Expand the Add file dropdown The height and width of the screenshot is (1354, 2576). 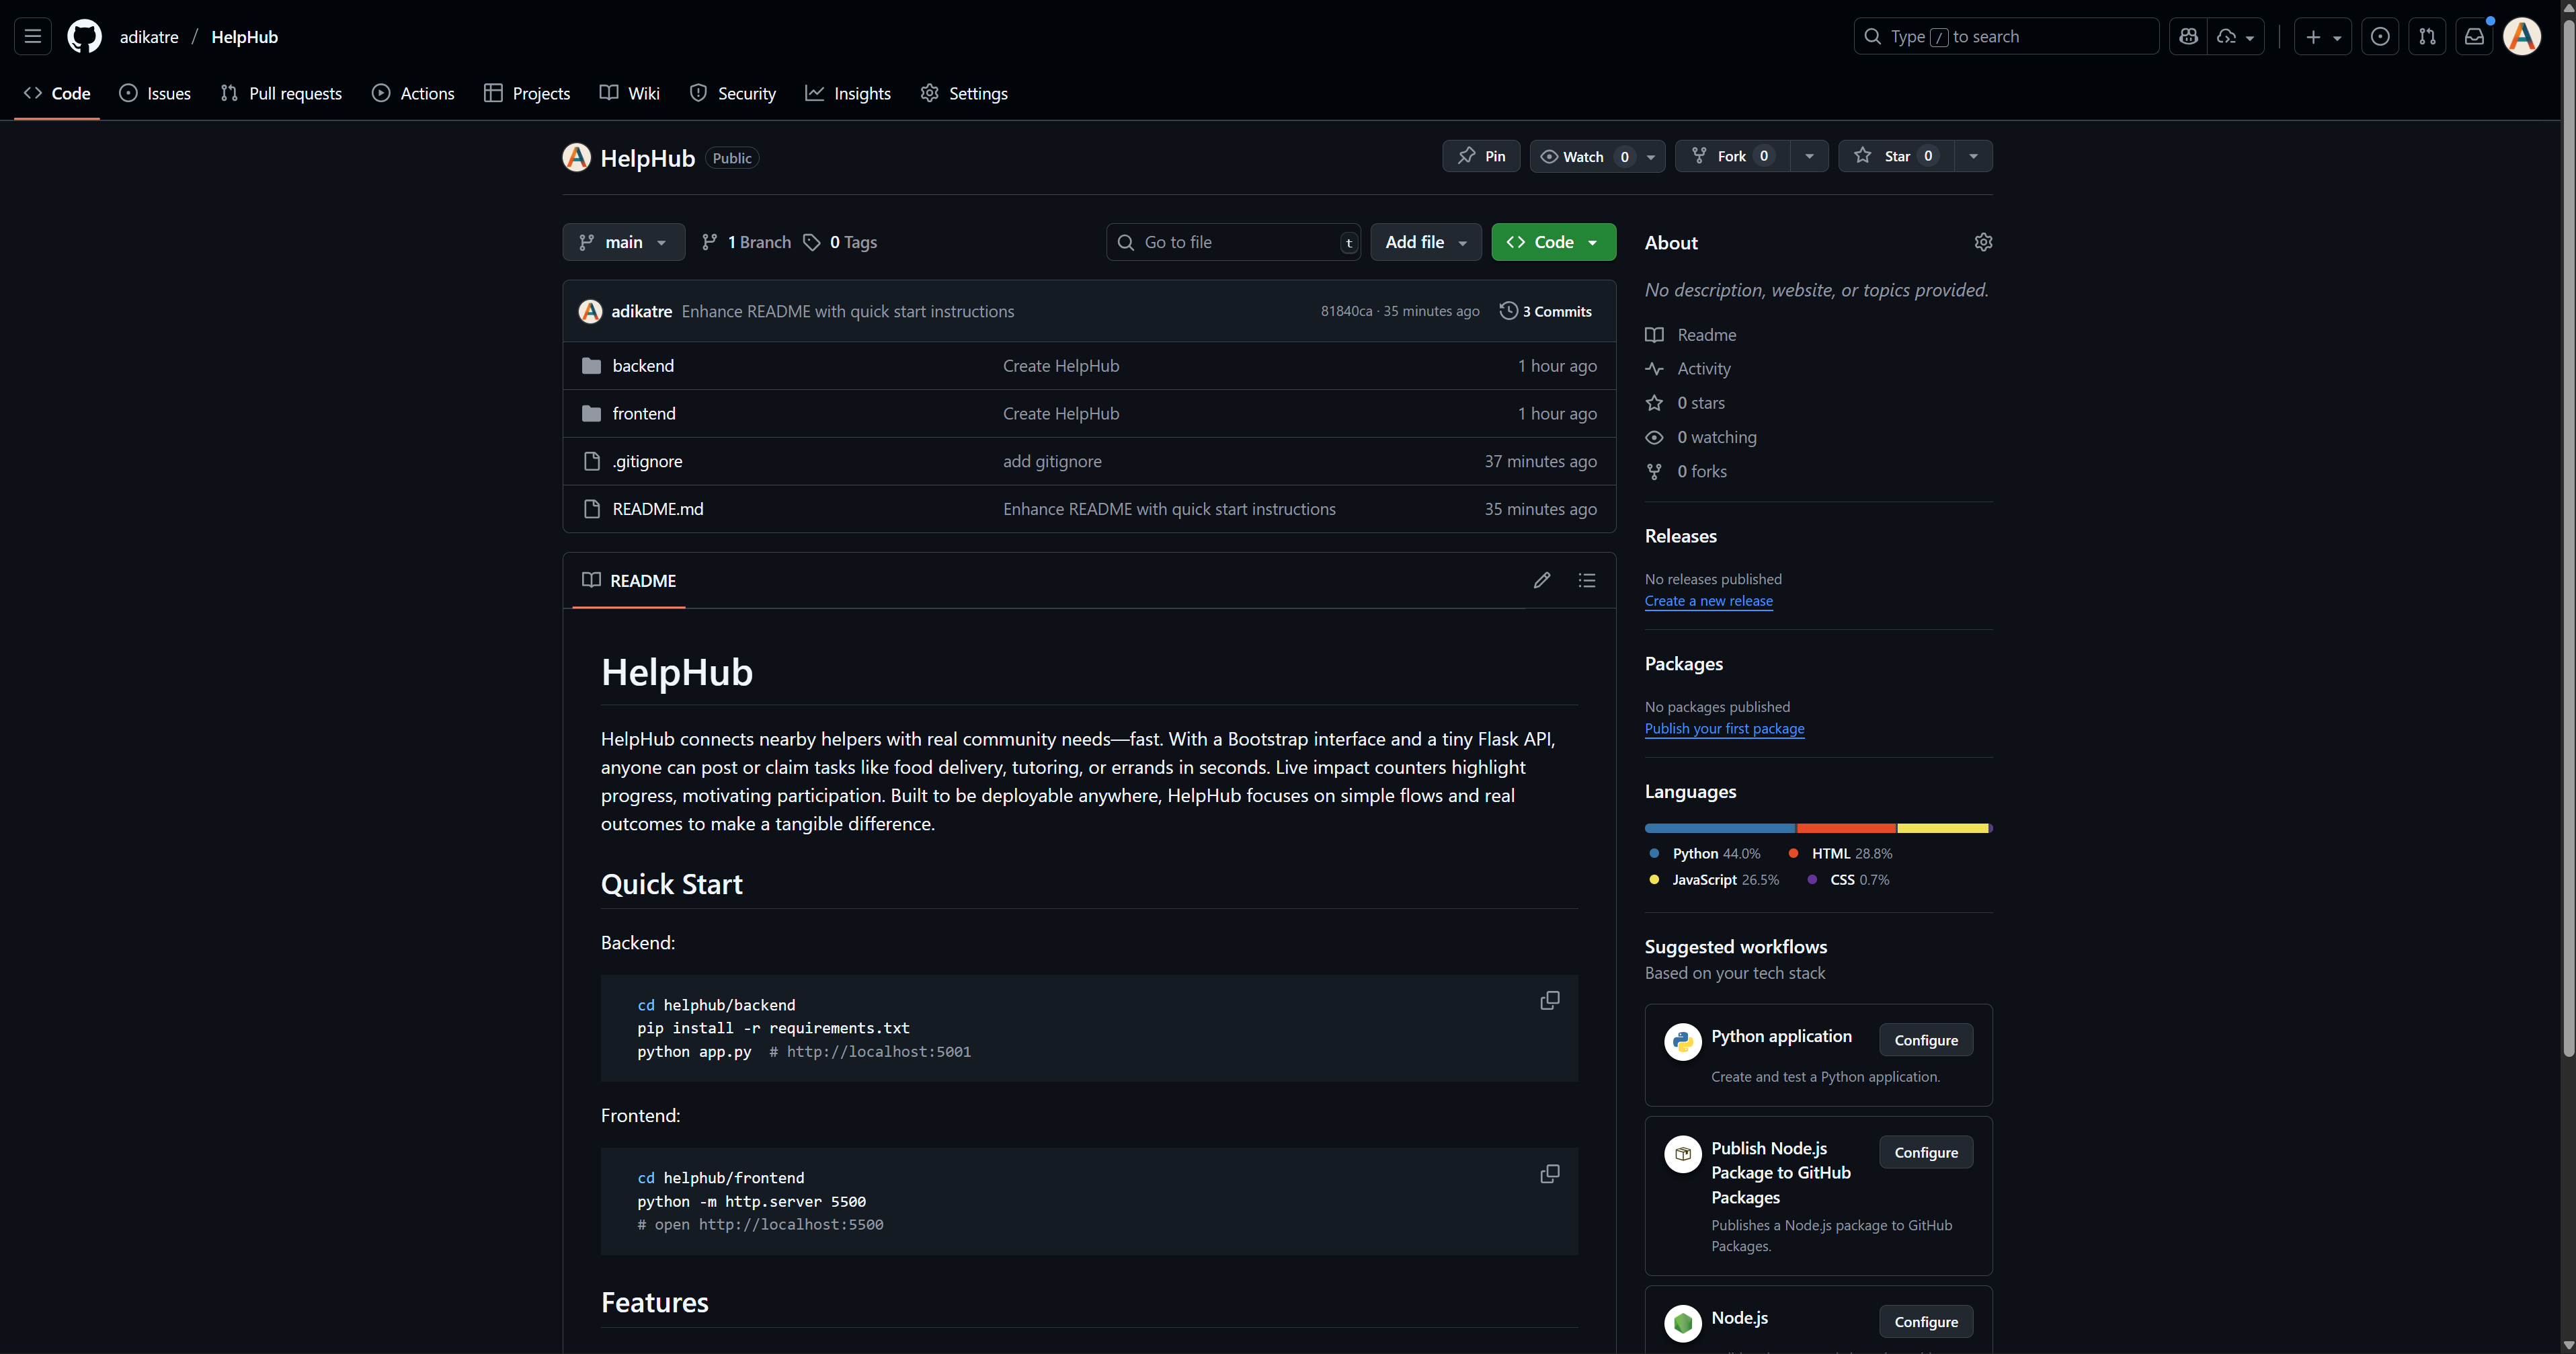(1425, 242)
